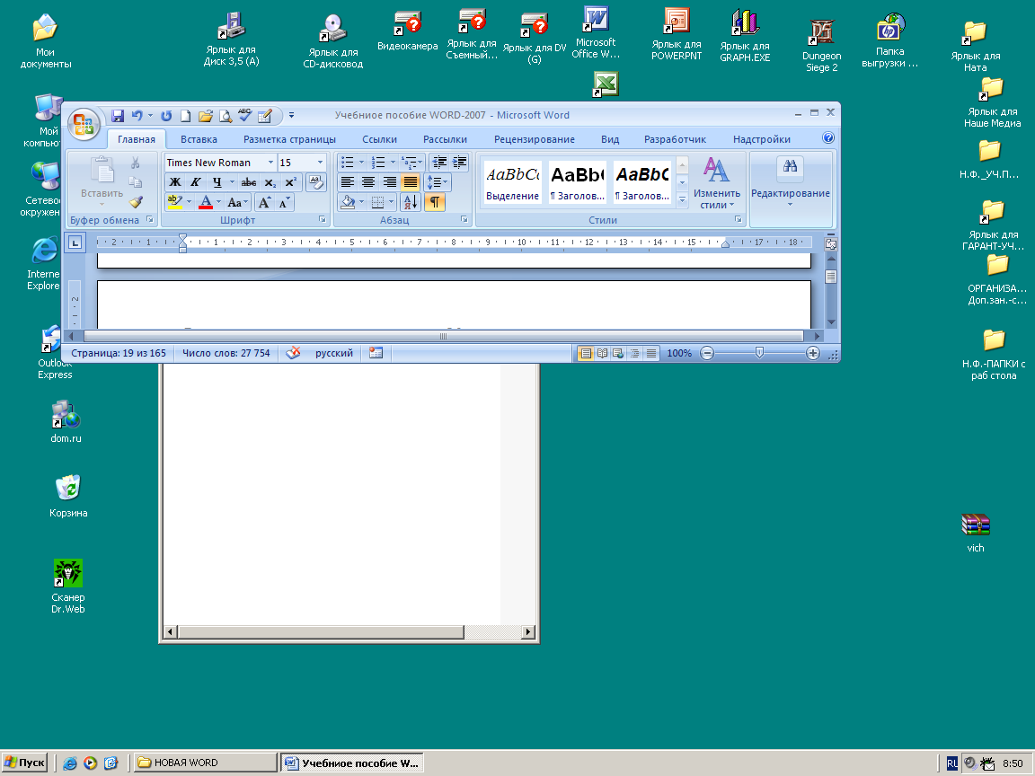Open the Редактирование binoculars group

pos(790,182)
